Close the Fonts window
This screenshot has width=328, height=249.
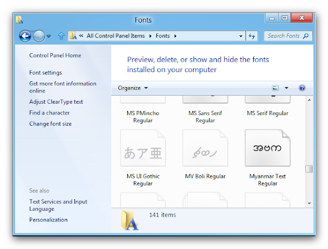pyautogui.click(x=302, y=18)
